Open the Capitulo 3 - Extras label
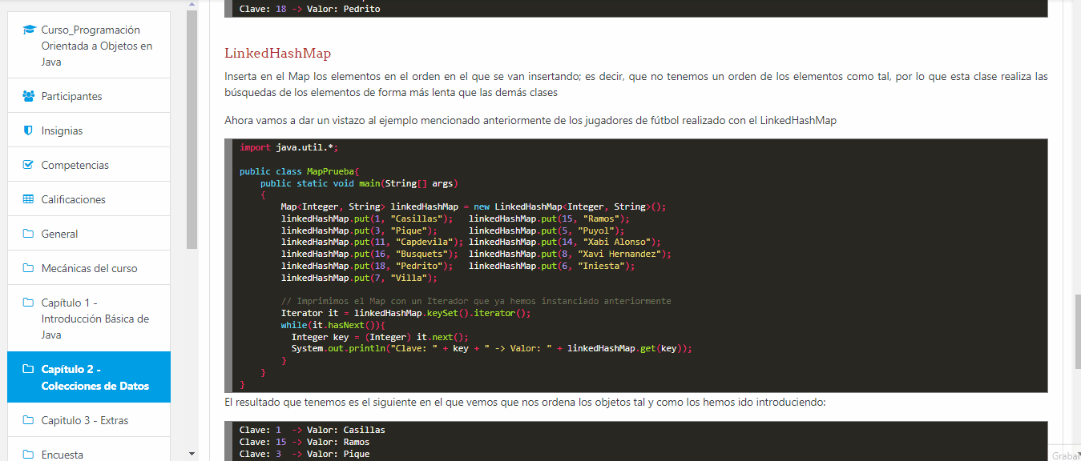Image resolution: width=1081 pixels, height=461 pixels. coord(85,420)
